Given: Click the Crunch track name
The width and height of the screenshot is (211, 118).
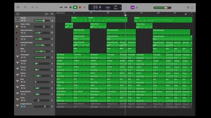Looking at the screenshot, I should [x=23, y=67].
